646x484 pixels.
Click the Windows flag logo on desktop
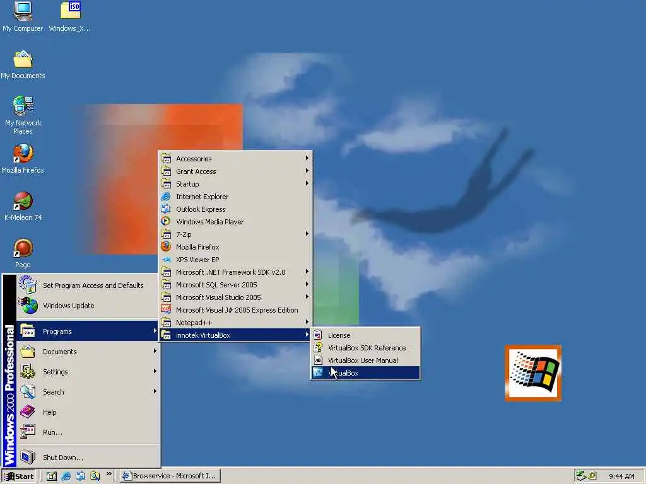pyautogui.click(x=533, y=373)
